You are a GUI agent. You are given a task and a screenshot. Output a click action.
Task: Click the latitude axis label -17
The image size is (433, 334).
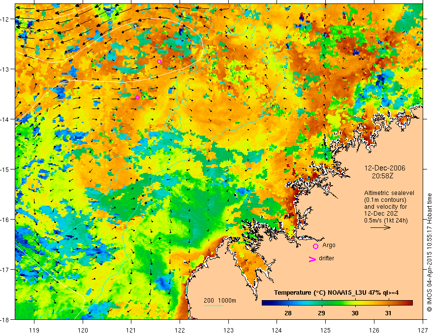(x=5, y=269)
